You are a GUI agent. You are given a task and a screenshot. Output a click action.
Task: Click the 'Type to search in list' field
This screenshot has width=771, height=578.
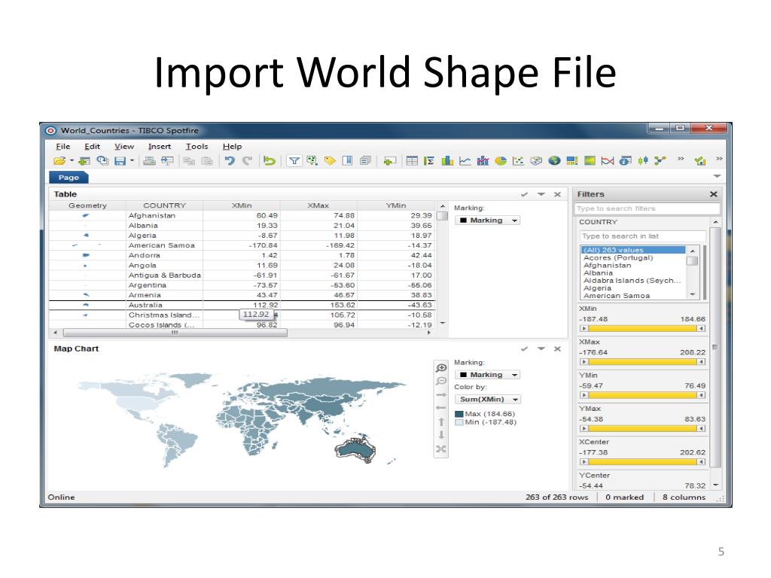click(x=643, y=236)
